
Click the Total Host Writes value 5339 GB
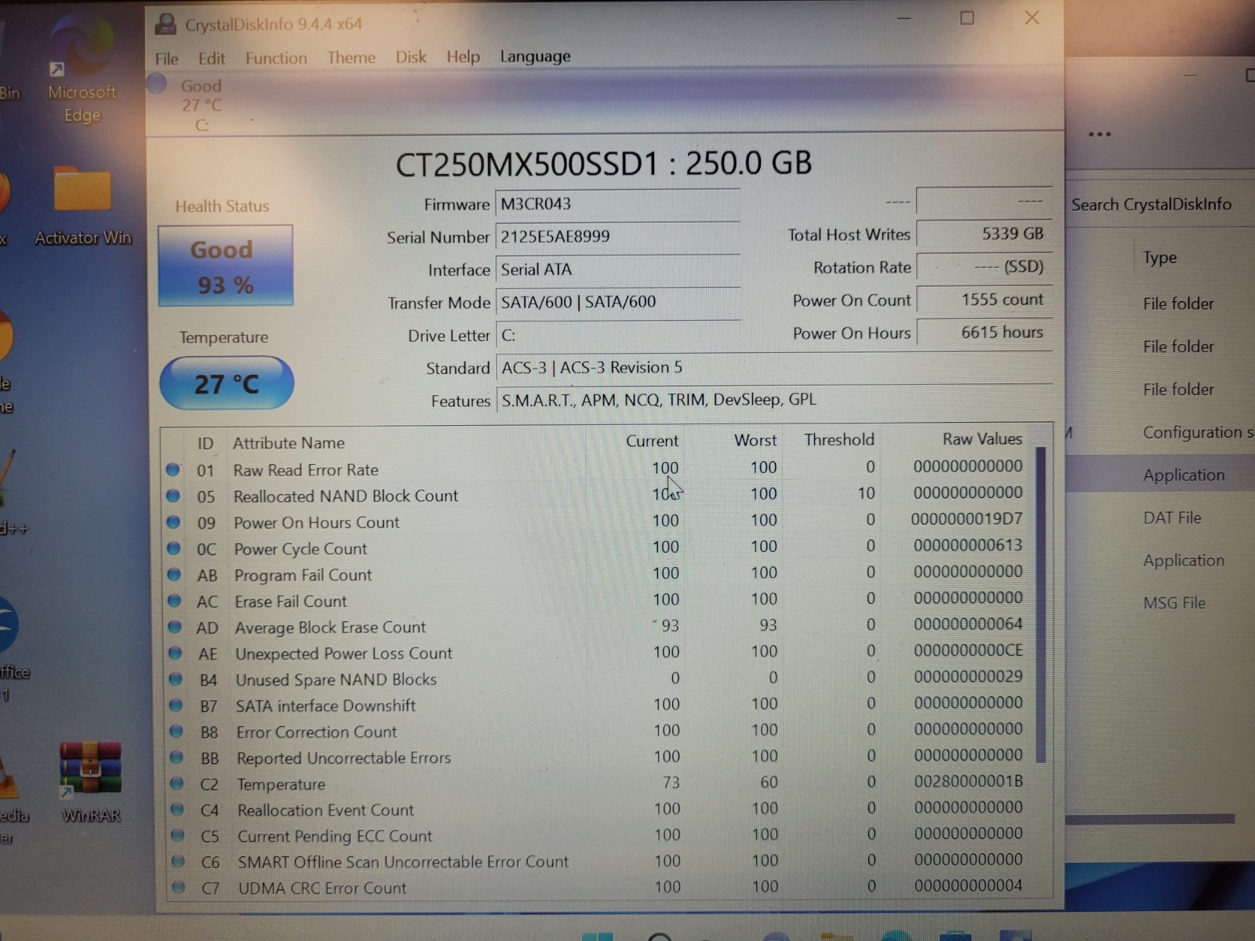tap(984, 234)
